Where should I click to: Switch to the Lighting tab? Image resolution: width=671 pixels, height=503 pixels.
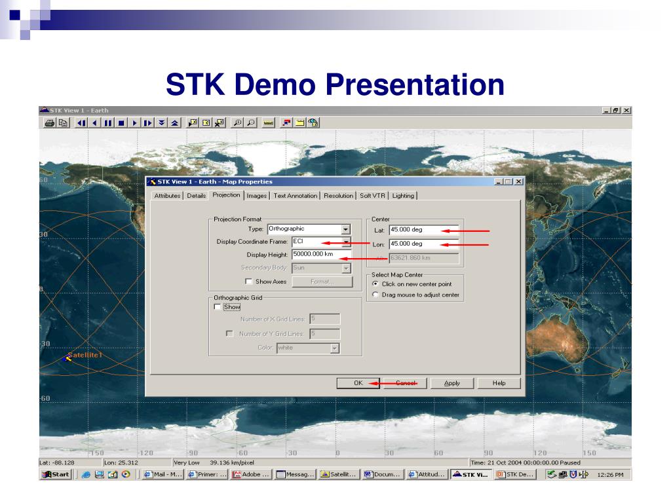pos(403,196)
